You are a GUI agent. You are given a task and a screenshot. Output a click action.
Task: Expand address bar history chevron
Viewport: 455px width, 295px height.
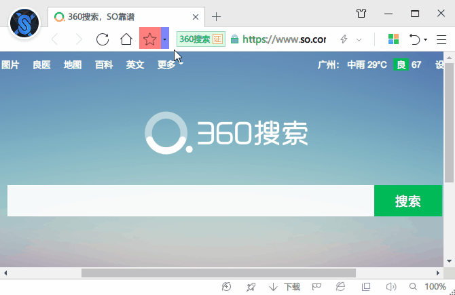pos(359,40)
